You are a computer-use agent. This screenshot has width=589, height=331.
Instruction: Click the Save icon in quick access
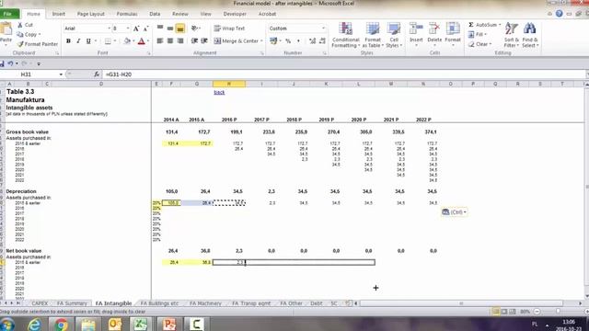[2, 63]
